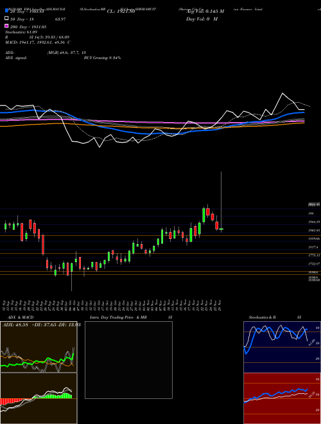Open the empty Intra Day Trading Price panel
Screen dimensions: 321x424
(x=128, y=360)
